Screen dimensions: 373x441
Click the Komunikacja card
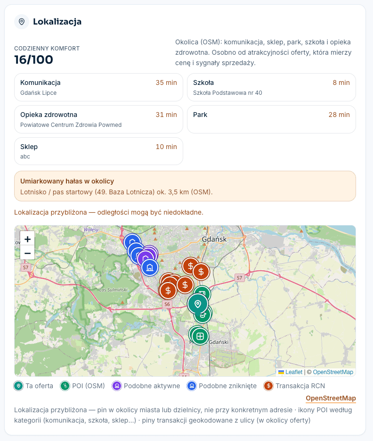click(98, 87)
